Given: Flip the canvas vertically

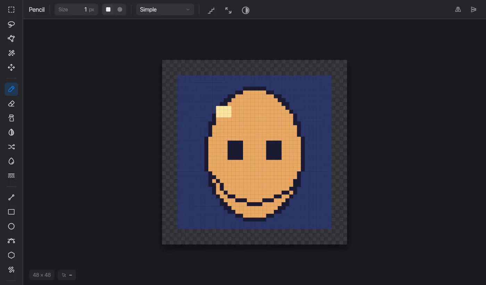Looking at the screenshot, I should 474,10.
